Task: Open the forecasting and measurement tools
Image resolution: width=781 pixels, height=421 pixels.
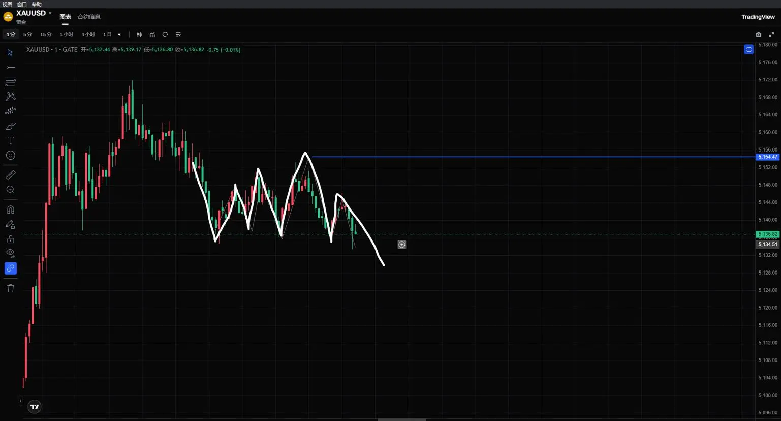Action: pos(10,111)
